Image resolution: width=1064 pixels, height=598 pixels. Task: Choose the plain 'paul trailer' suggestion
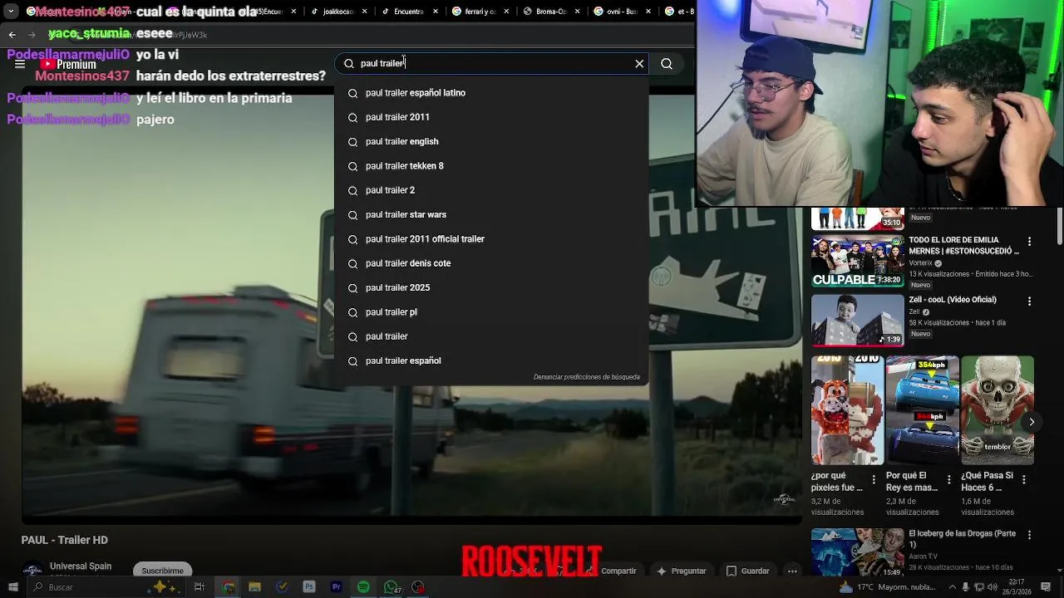pyautogui.click(x=491, y=336)
